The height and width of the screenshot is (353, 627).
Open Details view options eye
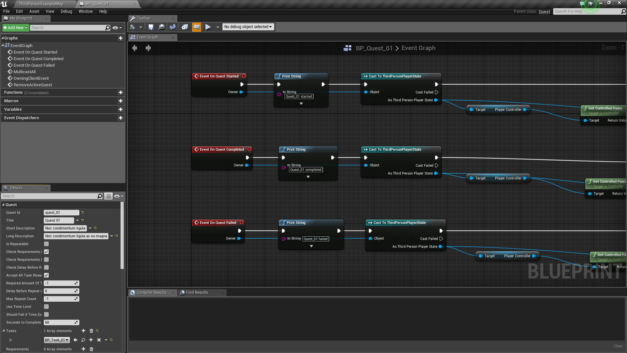pyautogui.click(x=119, y=196)
